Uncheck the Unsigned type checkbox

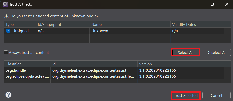[x=8, y=31]
